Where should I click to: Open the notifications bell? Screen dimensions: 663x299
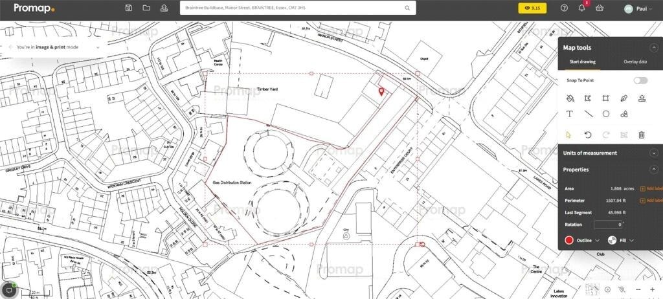pos(582,8)
